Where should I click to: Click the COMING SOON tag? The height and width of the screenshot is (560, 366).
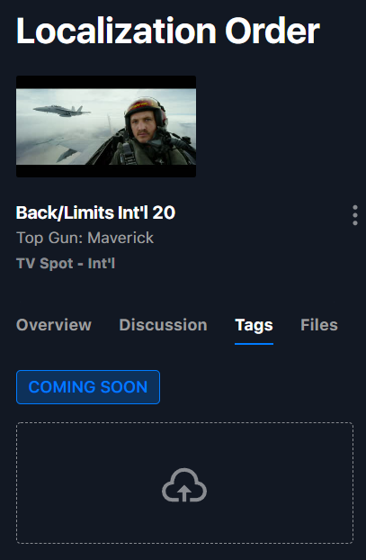(88, 387)
